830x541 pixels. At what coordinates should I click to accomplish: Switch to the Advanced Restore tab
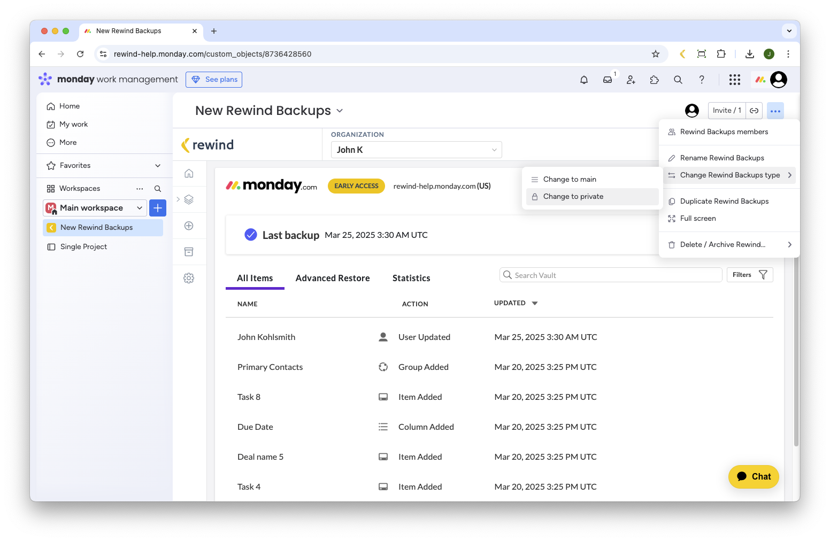tap(333, 278)
